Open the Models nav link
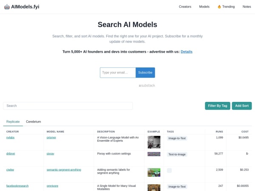255x191 pixels. pos(204,7)
